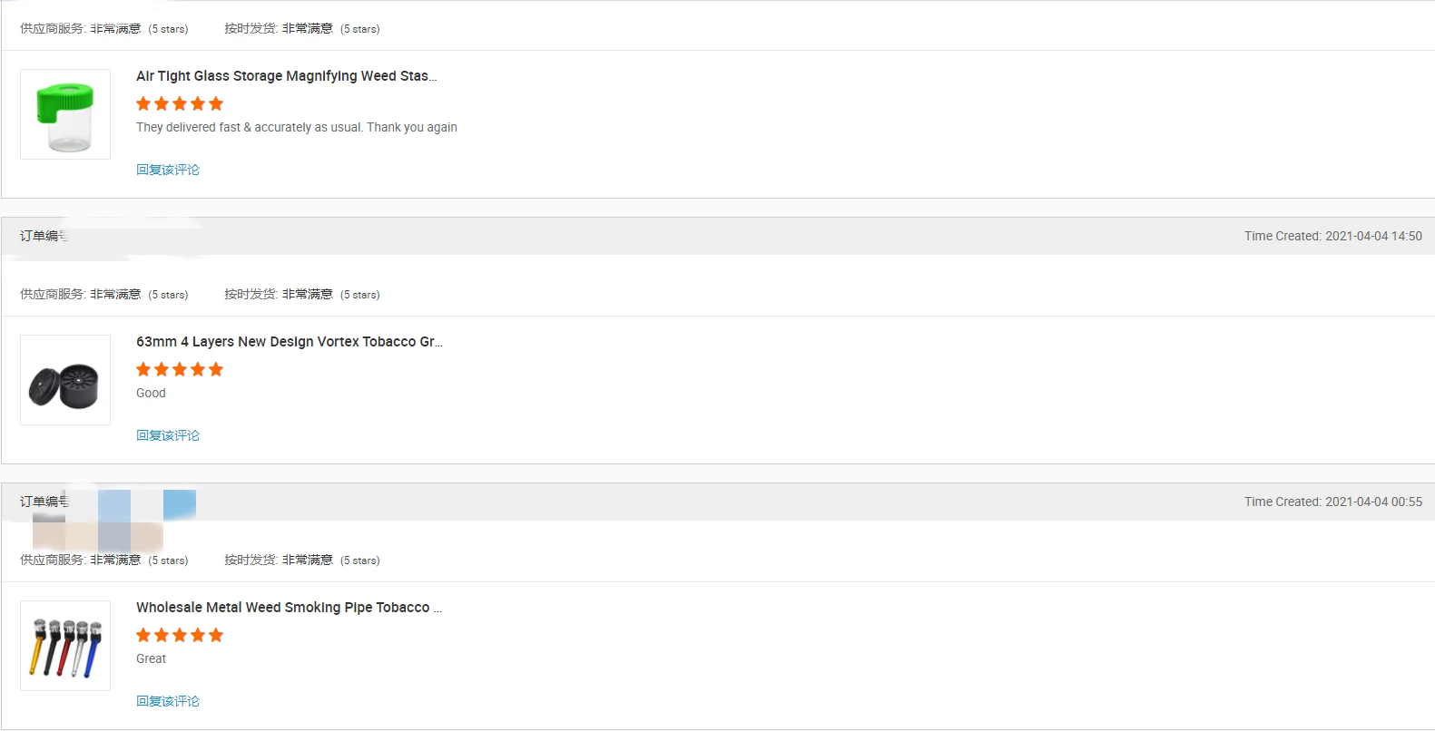Image resolution: width=1435 pixels, height=731 pixels.
Task: Click the star rating above the 'Good' comment
Action: click(x=180, y=369)
